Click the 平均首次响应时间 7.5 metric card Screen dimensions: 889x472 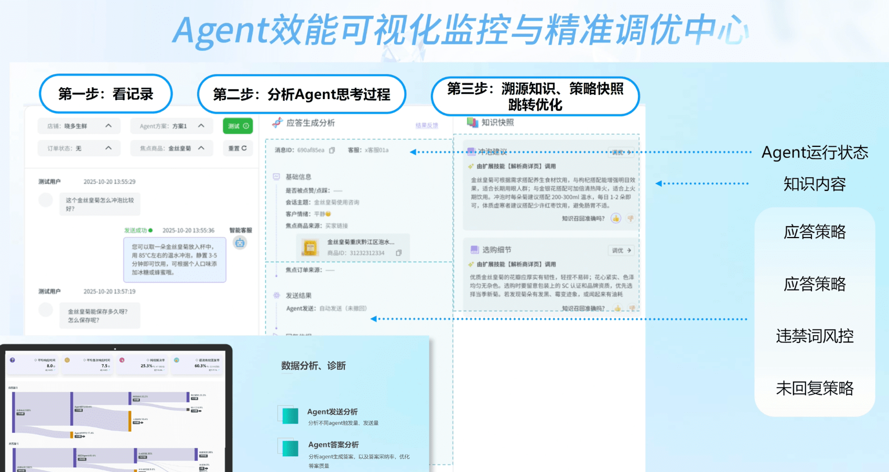click(88, 364)
